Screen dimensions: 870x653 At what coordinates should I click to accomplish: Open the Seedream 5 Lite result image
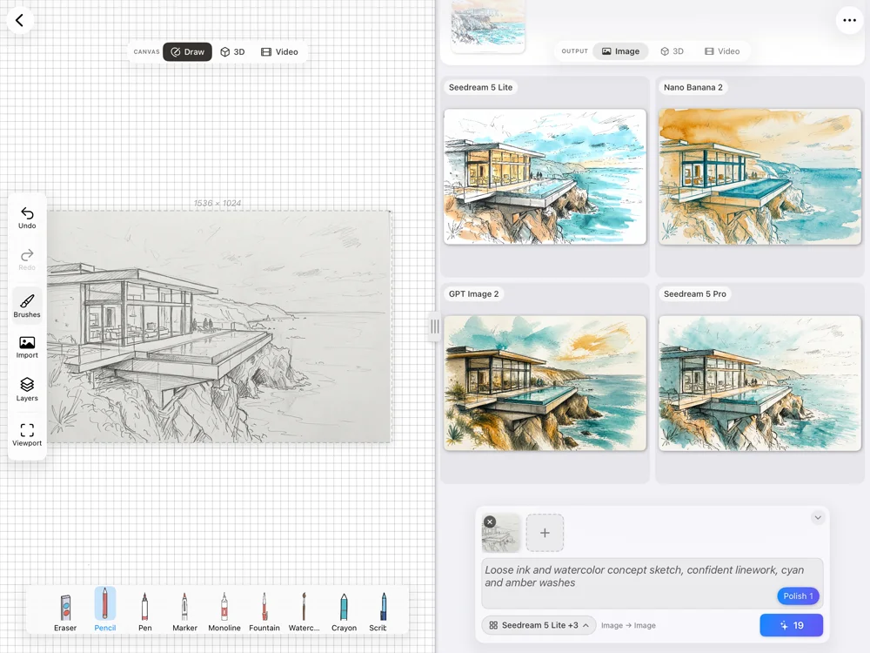click(545, 177)
